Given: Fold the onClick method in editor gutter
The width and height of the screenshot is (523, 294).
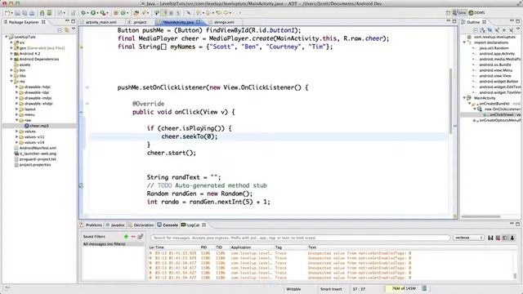Looking at the screenshot, I should [87, 104].
